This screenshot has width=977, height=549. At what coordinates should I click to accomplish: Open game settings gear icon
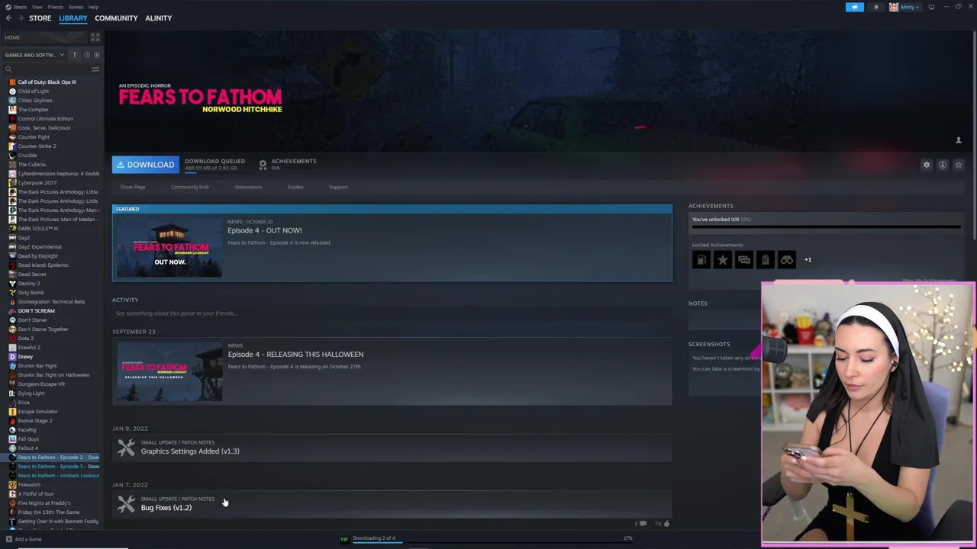tap(927, 165)
